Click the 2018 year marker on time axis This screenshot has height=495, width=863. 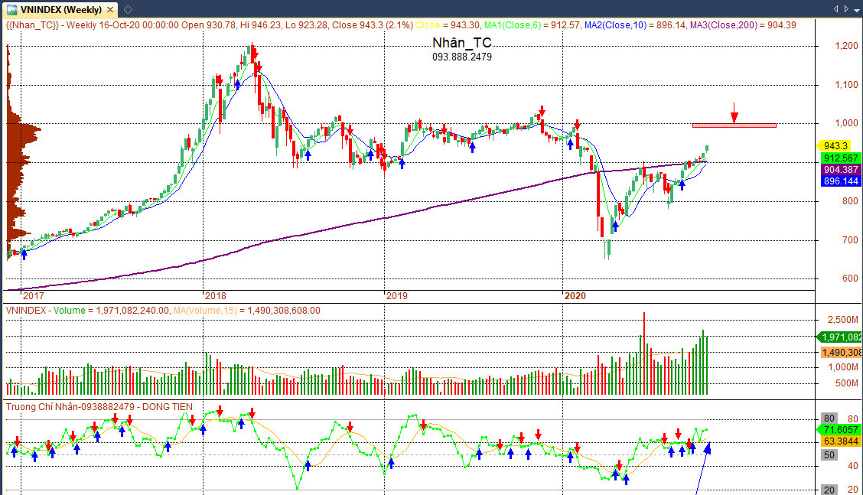point(215,295)
